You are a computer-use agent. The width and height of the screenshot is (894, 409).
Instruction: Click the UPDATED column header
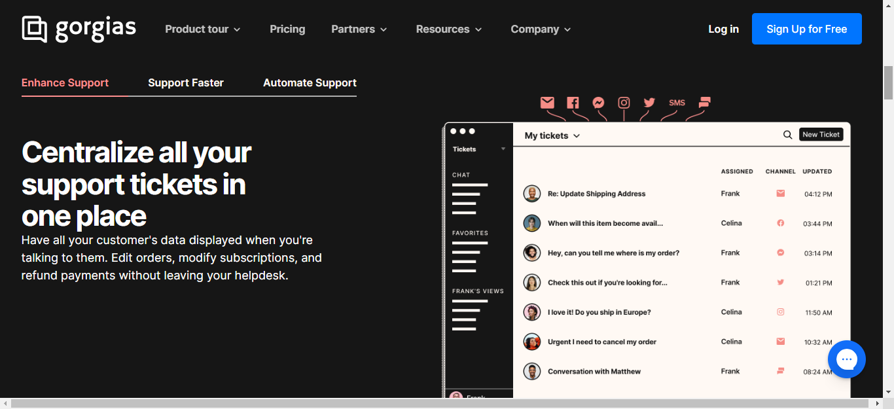(x=817, y=171)
